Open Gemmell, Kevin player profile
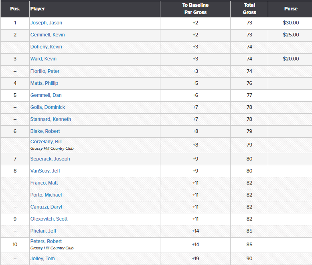Viewport: 312px width, 265px height. [x=48, y=35]
